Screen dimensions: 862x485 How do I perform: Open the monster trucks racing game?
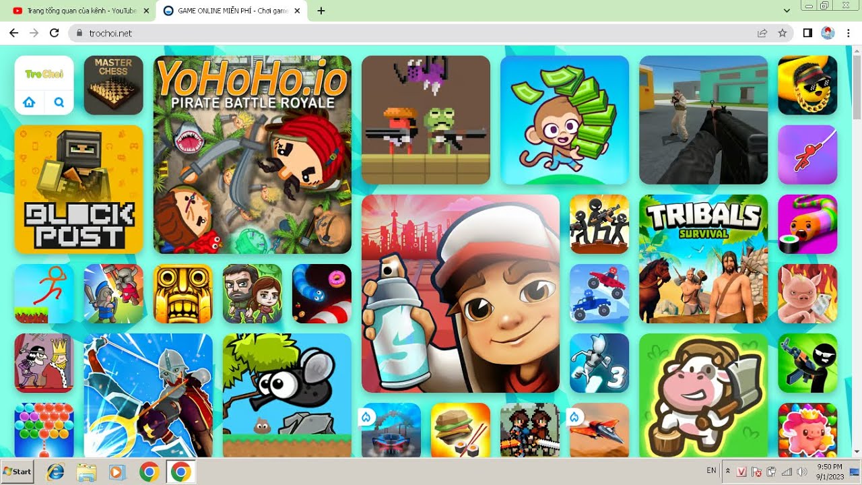(x=599, y=294)
